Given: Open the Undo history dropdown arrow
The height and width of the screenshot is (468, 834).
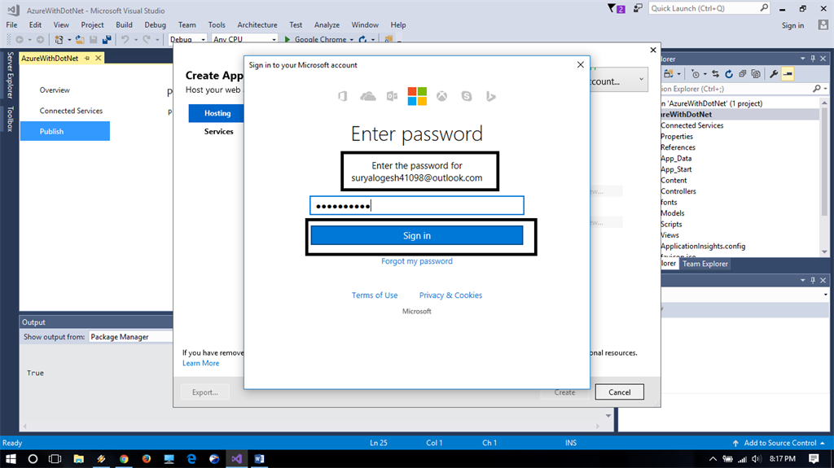Looking at the screenshot, I should pyautogui.click(x=136, y=40).
